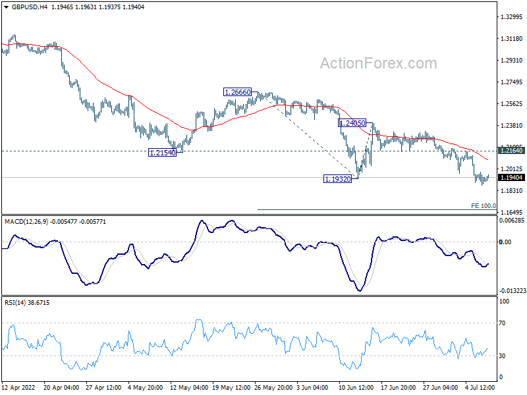The image size is (527, 395).
Task: Select the 27 Jun 04:00 time label
Action: click(x=440, y=387)
